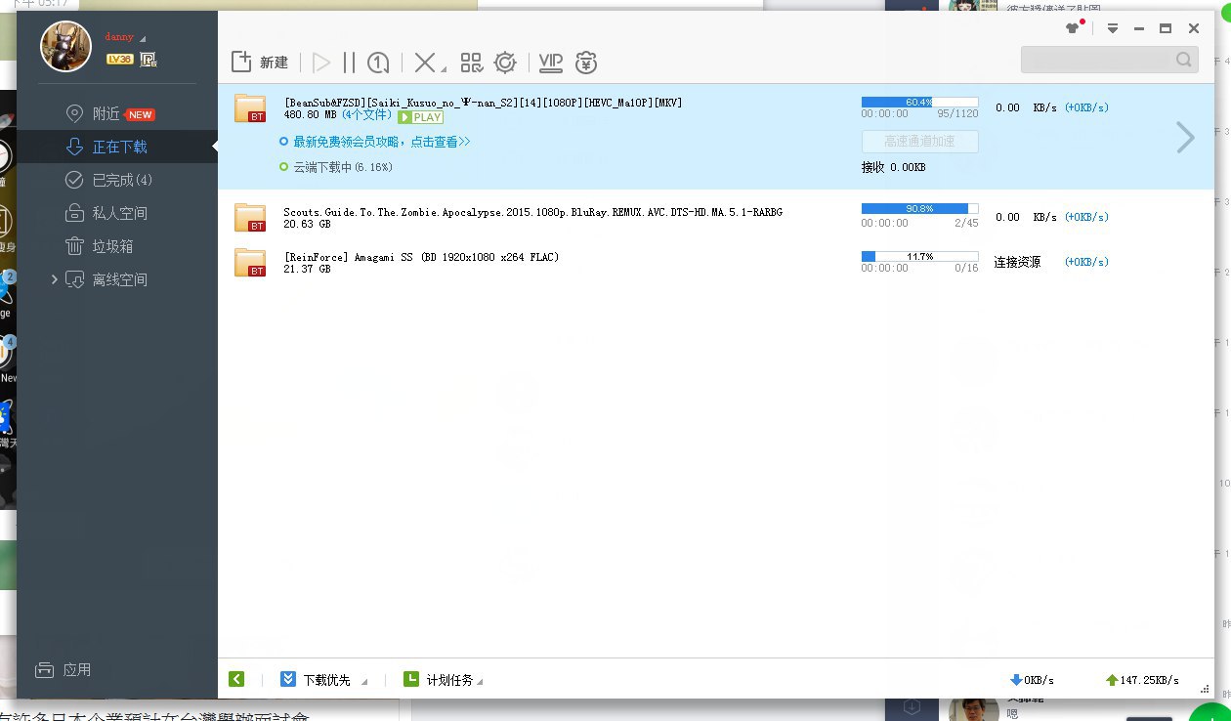
Task: Expand the 离线空间 tree item
Action: coord(55,279)
